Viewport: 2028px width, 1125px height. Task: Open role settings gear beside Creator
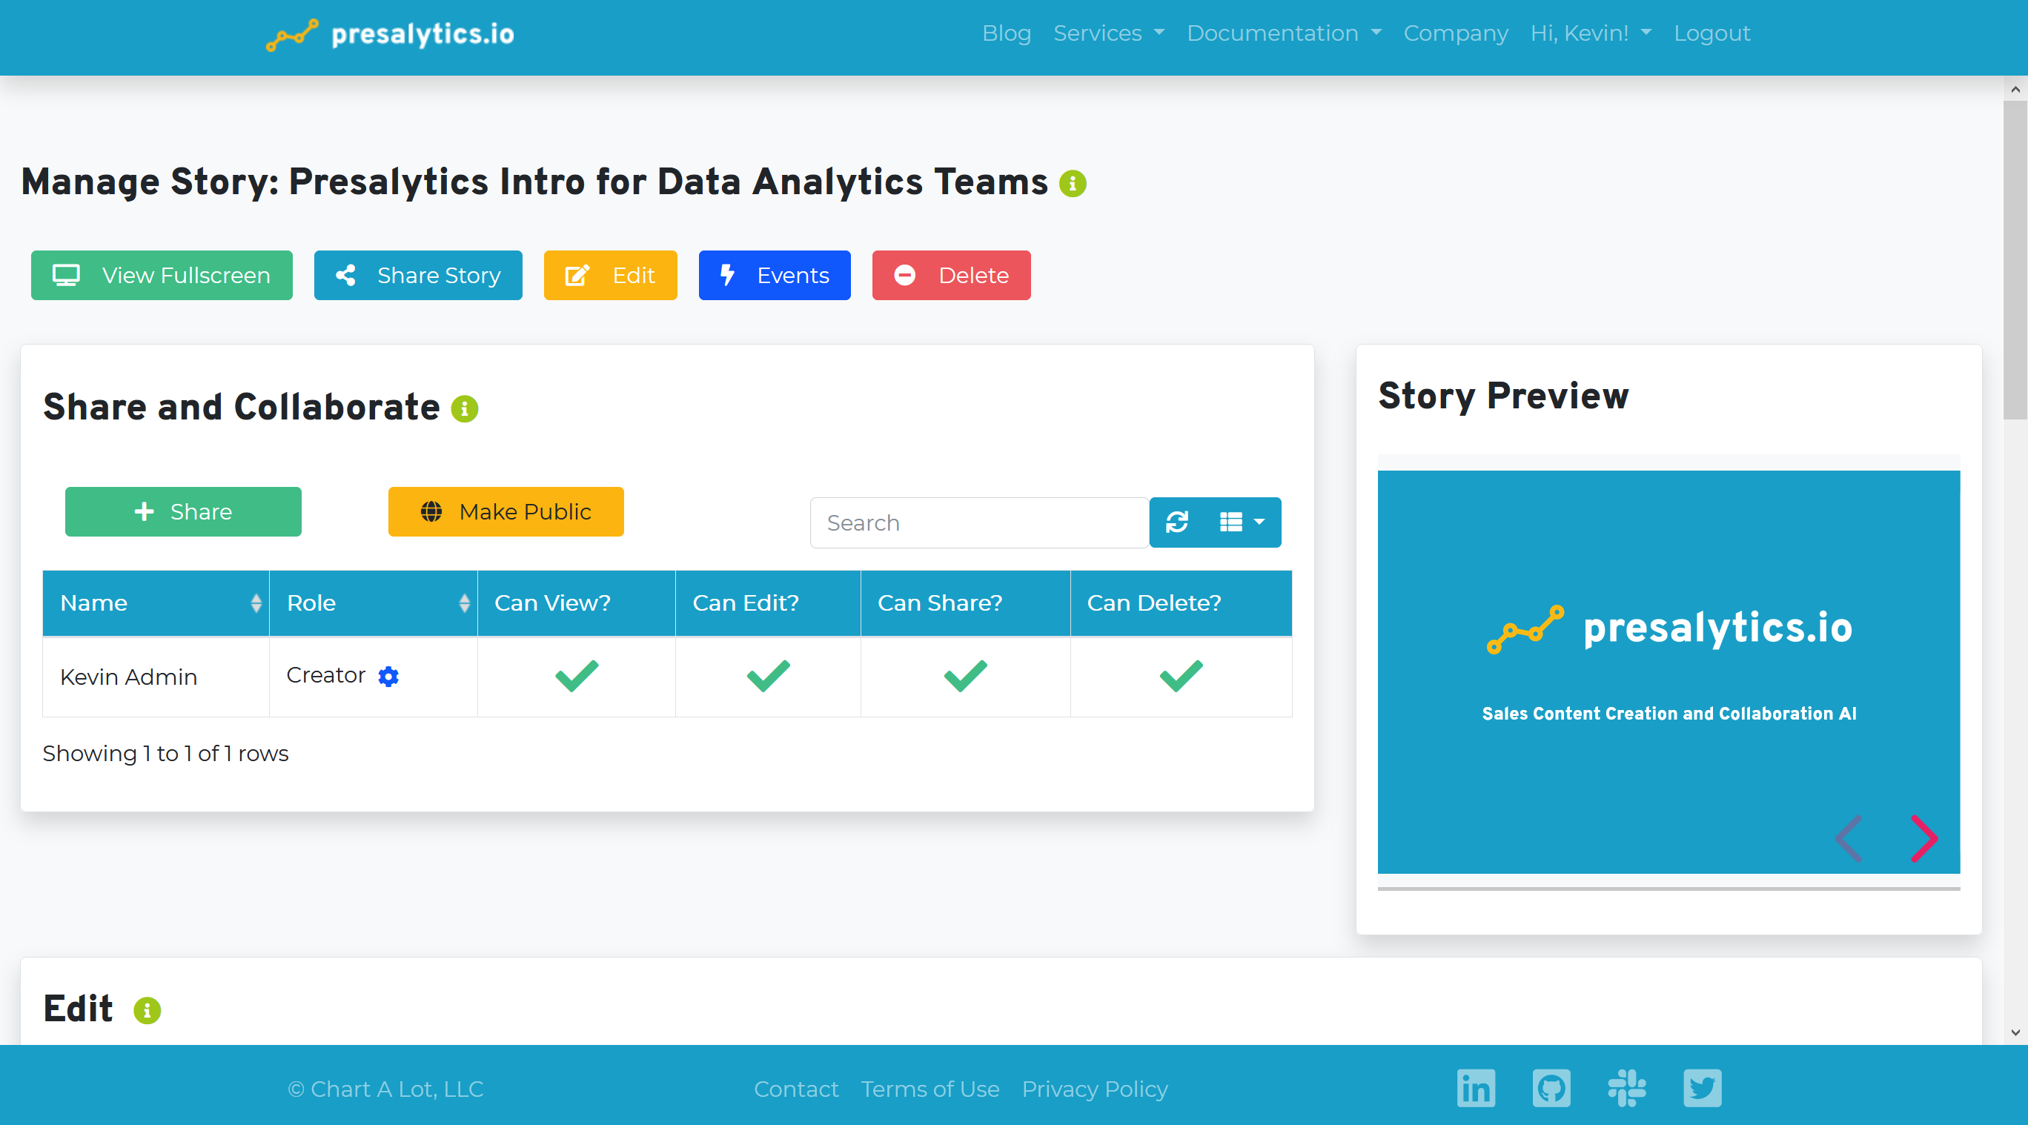388,676
